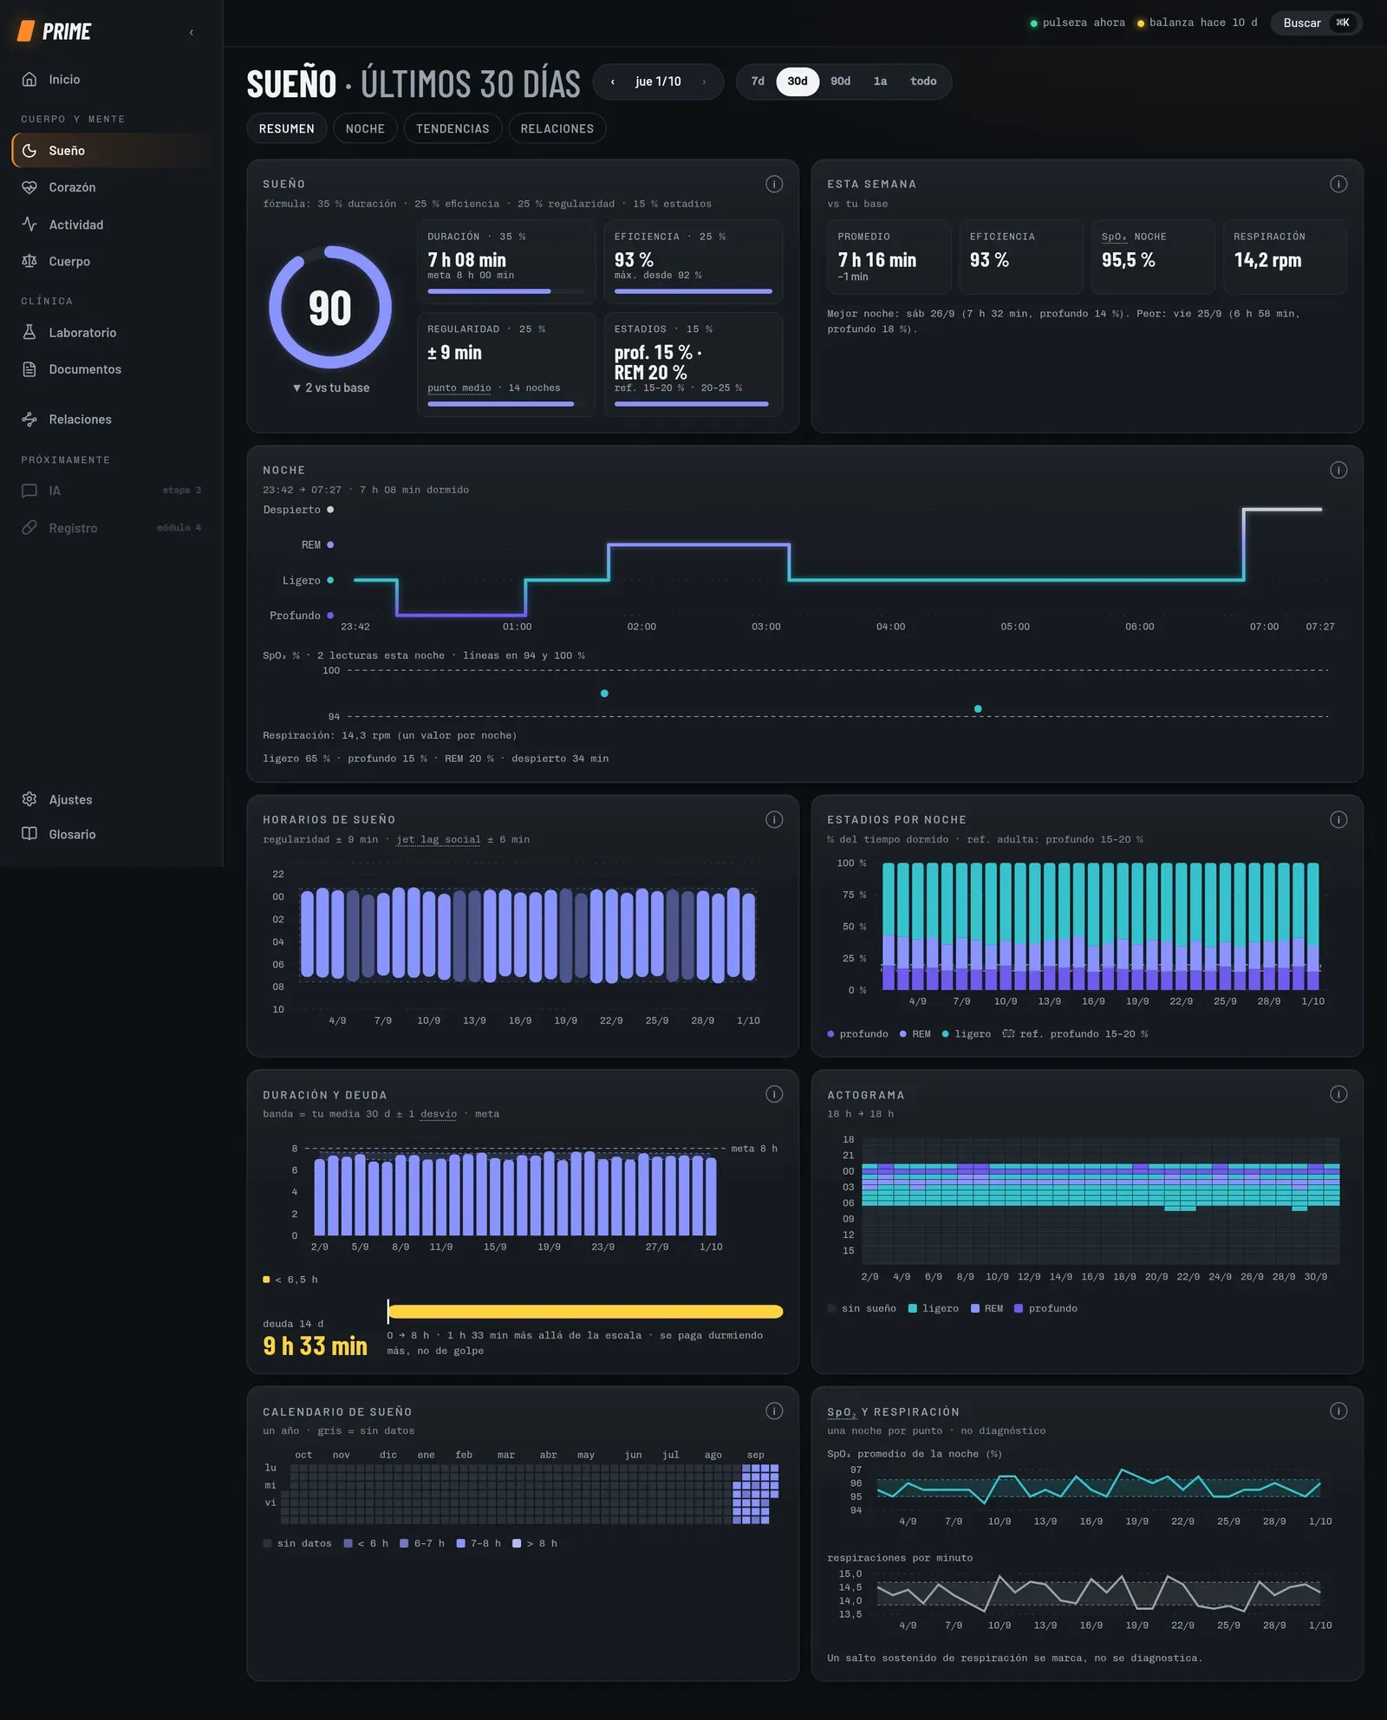Viewport: 1387px width, 1720px height.
Task: Open the Glosario page
Action: click(x=111, y=834)
